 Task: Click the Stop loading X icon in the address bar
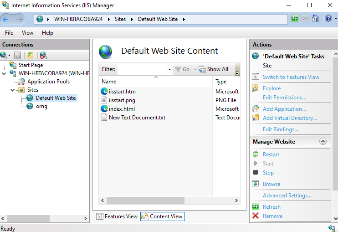tap(305, 18)
